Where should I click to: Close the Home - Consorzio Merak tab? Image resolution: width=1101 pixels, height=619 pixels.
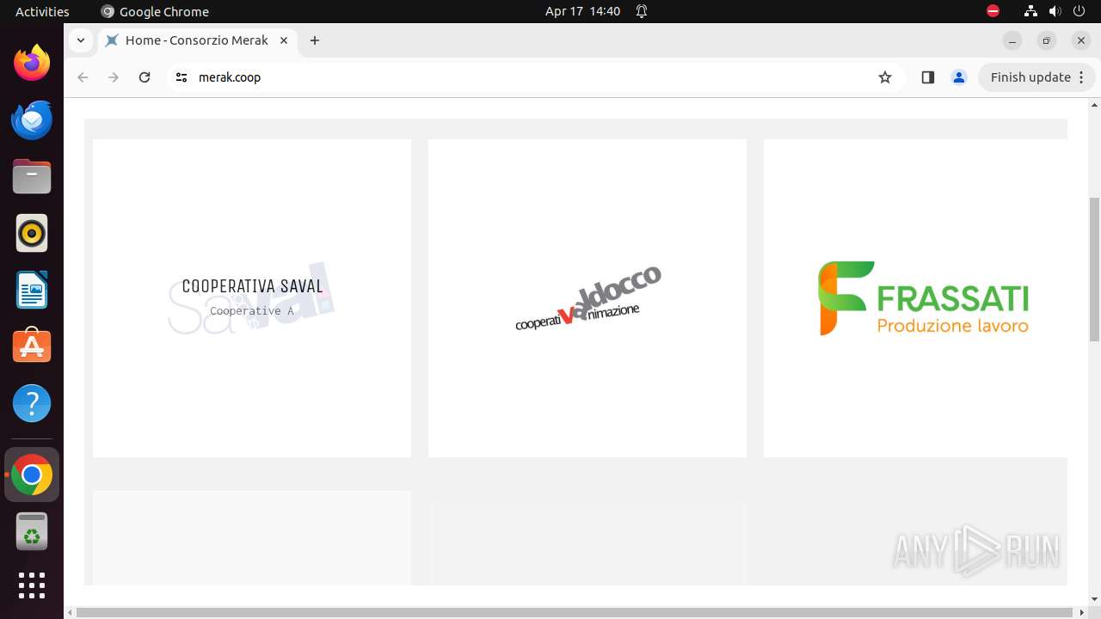click(x=284, y=40)
